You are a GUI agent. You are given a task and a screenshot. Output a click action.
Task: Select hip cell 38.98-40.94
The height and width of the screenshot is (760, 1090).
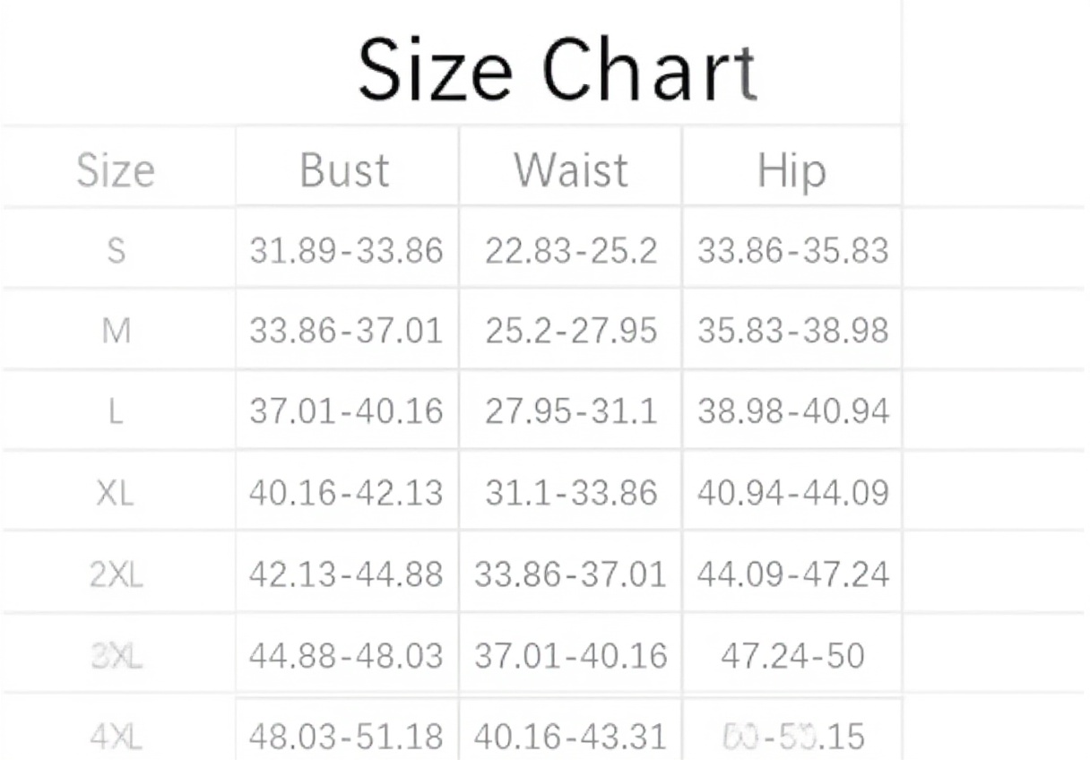(793, 412)
